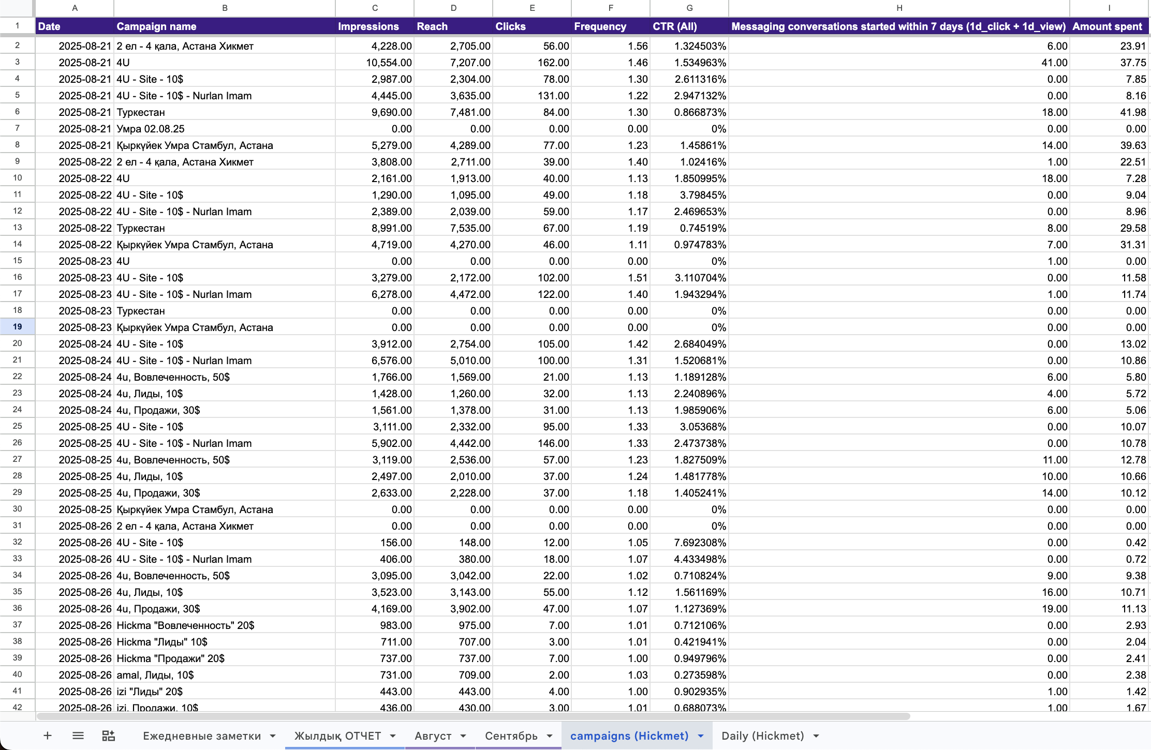
Task: Select CTR value 7.692308%
Action: tap(689, 543)
